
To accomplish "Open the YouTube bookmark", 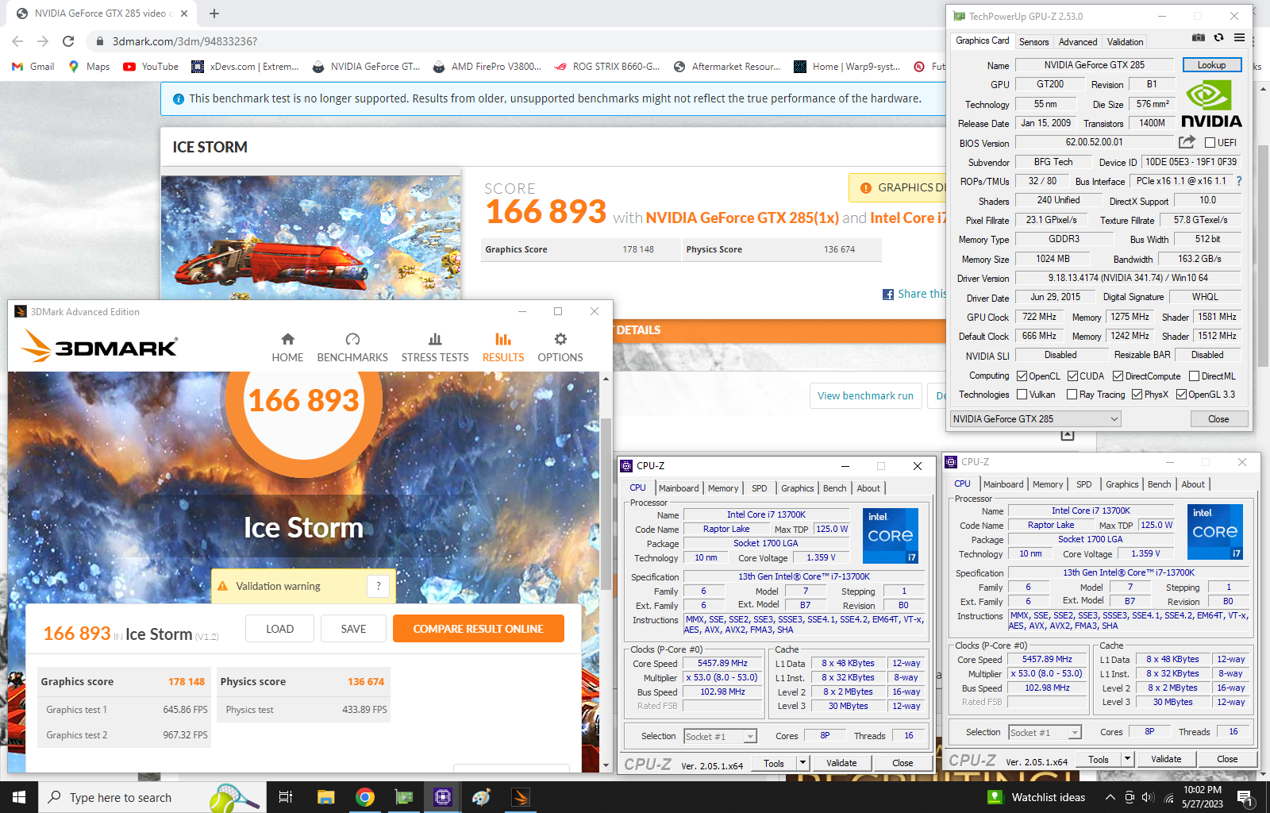I will click(151, 67).
